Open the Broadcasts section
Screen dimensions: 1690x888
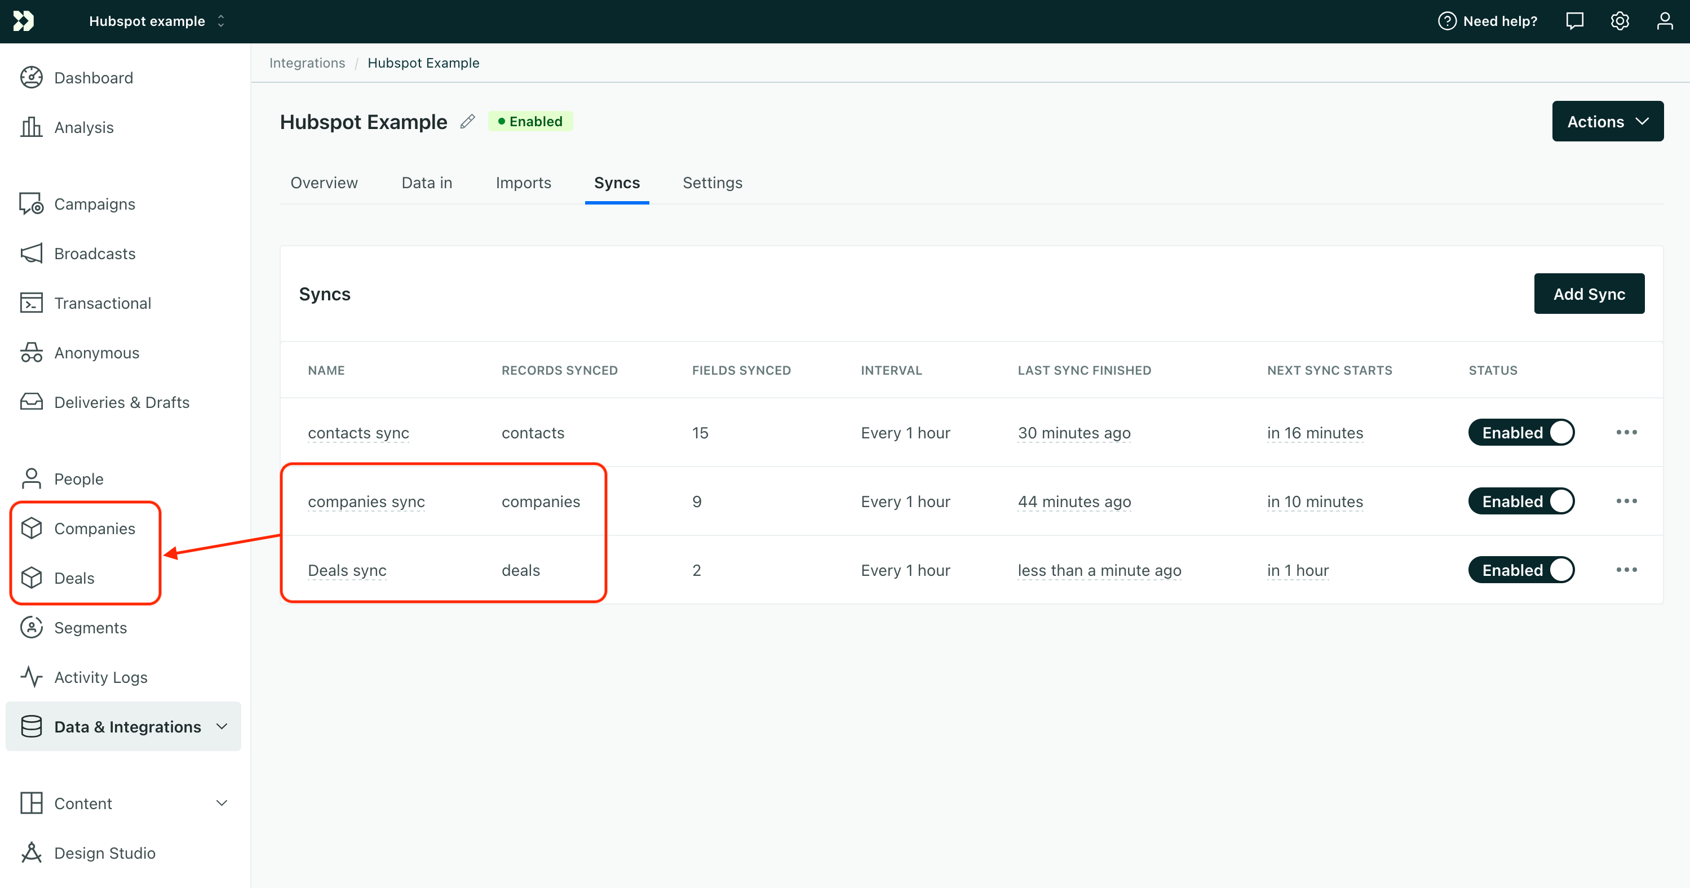coord(95,253)
